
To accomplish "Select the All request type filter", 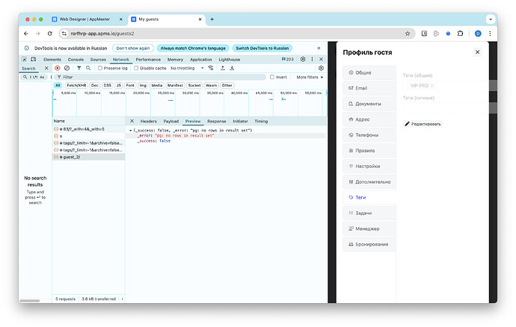I will [58, 85].
